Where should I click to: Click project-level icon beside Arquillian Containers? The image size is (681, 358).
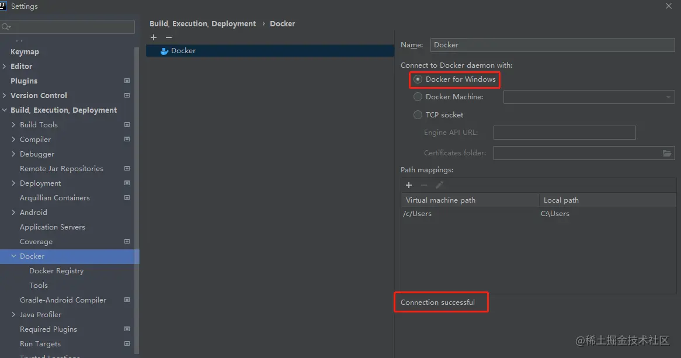click(x=127, y=197)
